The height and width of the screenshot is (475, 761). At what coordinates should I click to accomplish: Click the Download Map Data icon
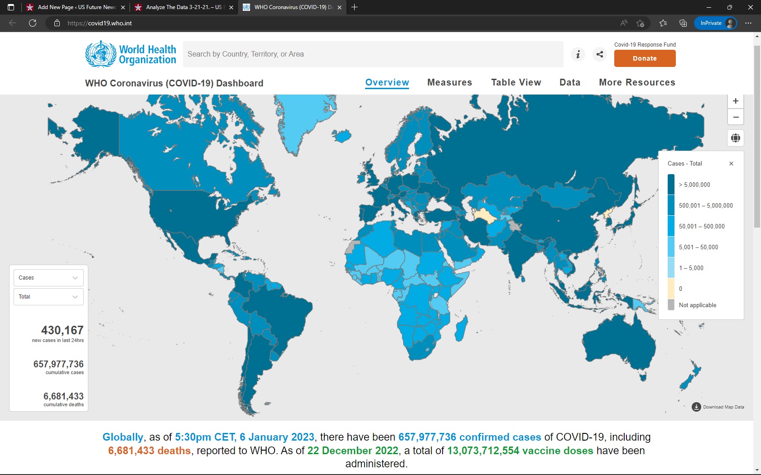coord(696,407)
